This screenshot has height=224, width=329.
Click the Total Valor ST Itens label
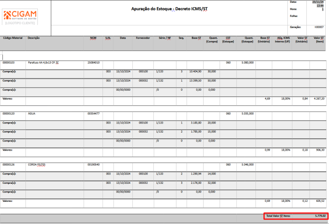[278, 216]
